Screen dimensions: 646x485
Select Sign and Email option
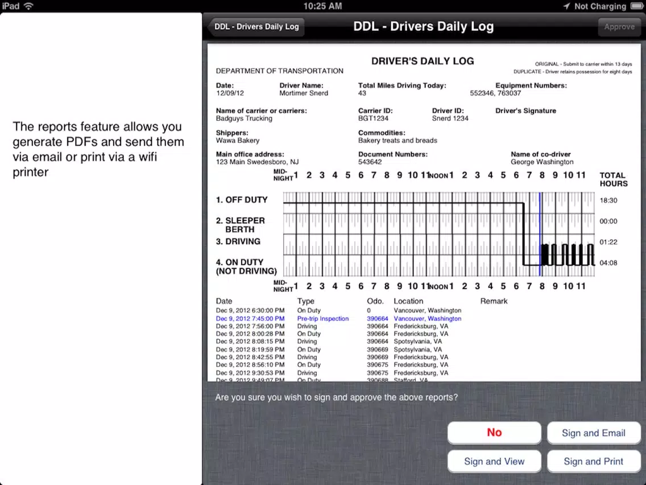pos(593,433)
